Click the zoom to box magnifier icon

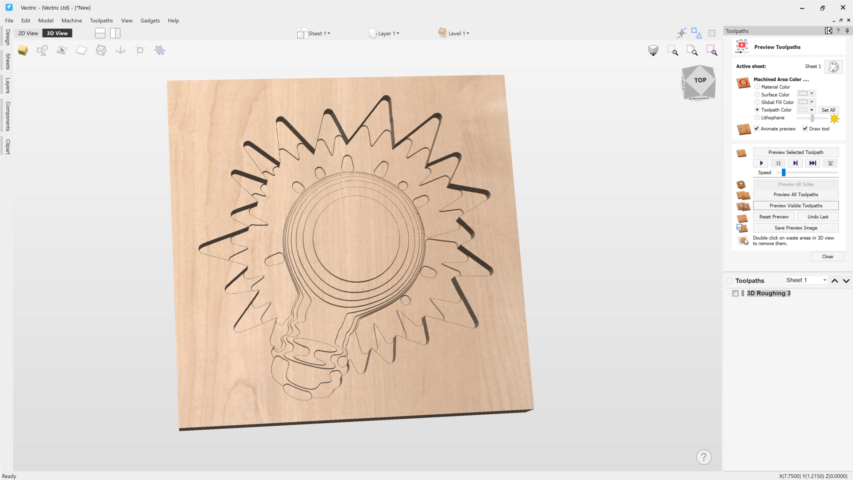pos(673,51)
